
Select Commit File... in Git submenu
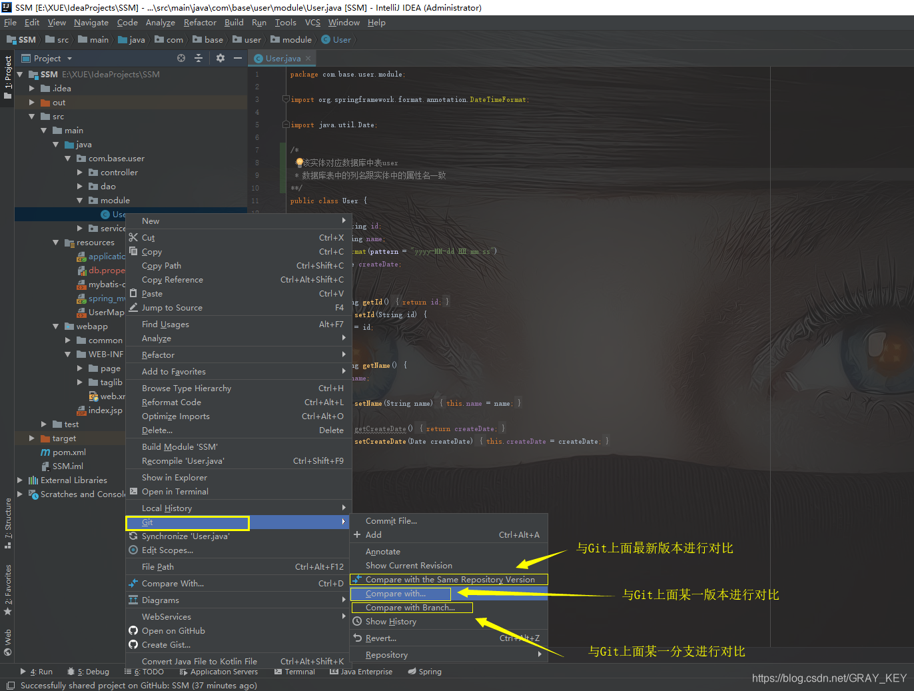pyautogui.click(x=448, y=521)
